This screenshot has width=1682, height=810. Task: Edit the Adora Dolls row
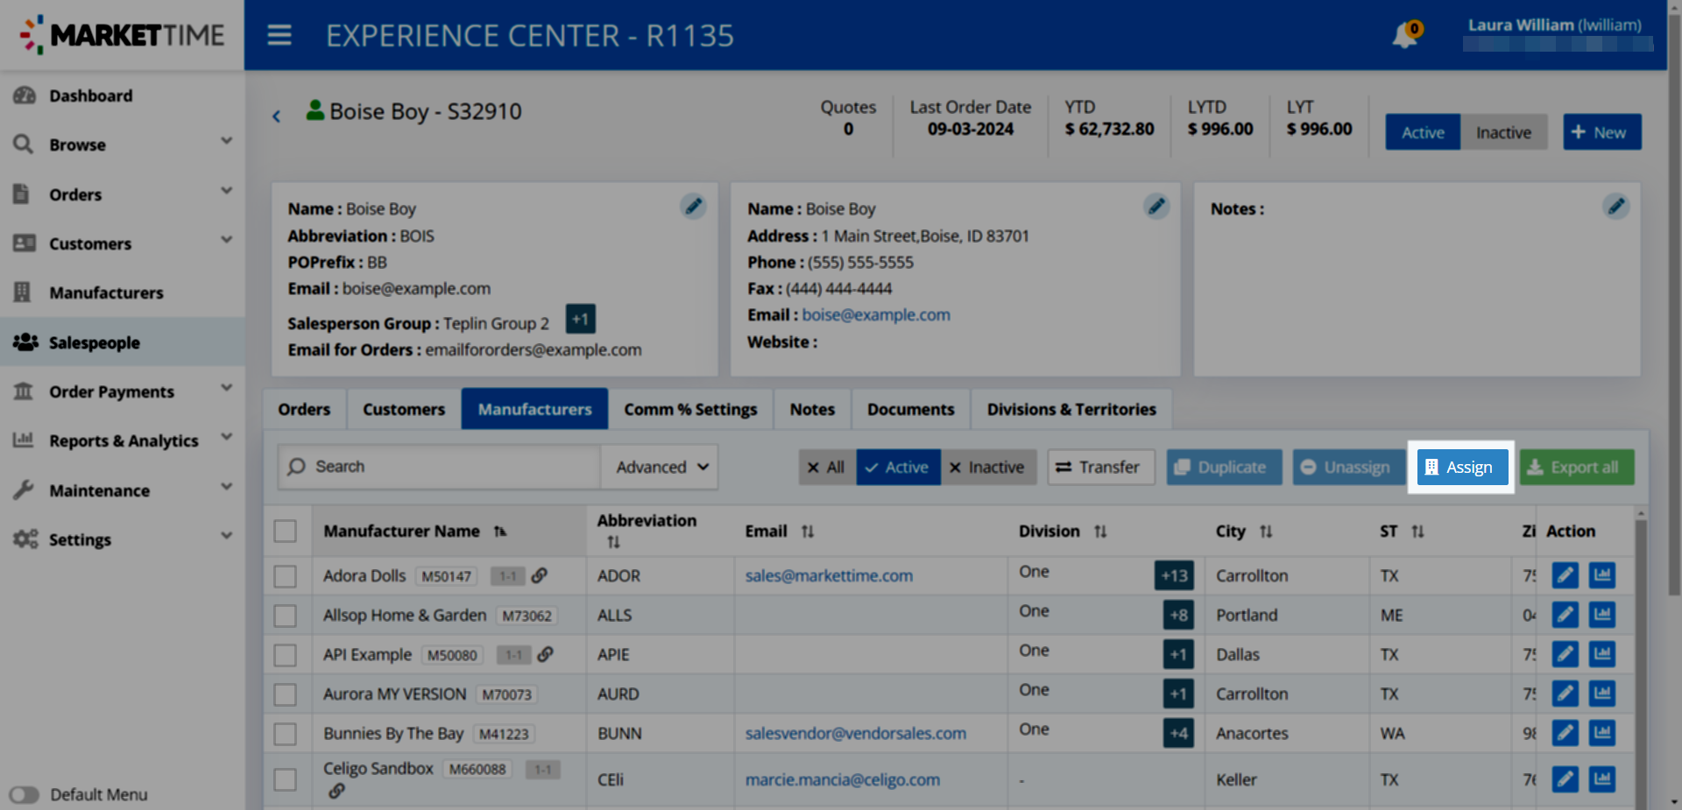(x=1565, y=575)
